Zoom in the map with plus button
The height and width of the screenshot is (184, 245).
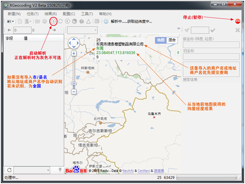click(x=74, y=54)
